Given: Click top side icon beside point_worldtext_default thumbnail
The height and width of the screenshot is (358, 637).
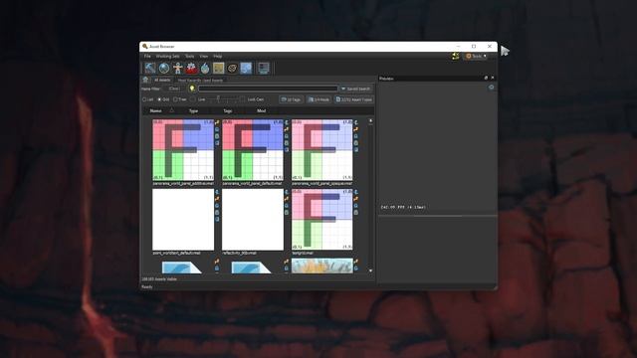Looking at the screenshot, I should click(217, 192).
